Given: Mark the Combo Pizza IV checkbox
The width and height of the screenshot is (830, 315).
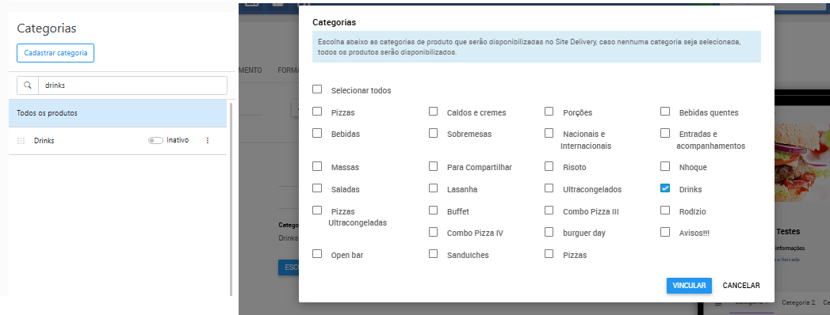Looking at the screenshot, I should pos(433,231).
